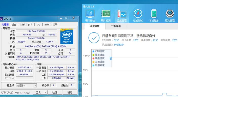Close the CPU-Z window
This screenshot has width=225, height=126.
click(x=73, y=18)
